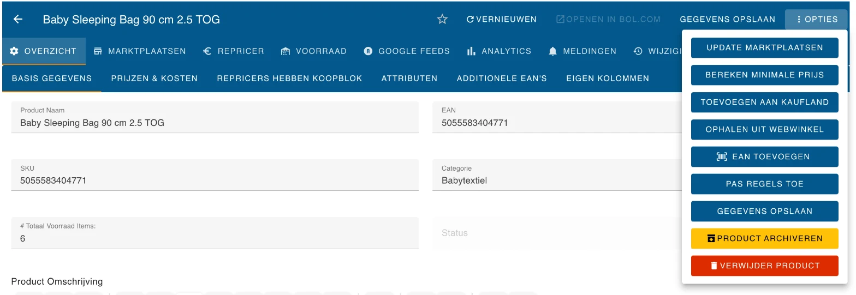Click Bereken Minimale Prijs option
This screenshot has width=856, height=295.
pyautogui.click(x=764, y=75)
